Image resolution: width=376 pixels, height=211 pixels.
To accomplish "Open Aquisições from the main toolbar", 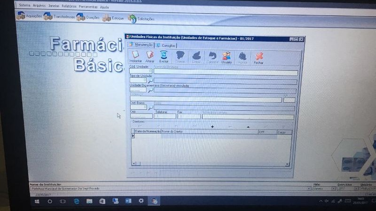I will point(29,16).
